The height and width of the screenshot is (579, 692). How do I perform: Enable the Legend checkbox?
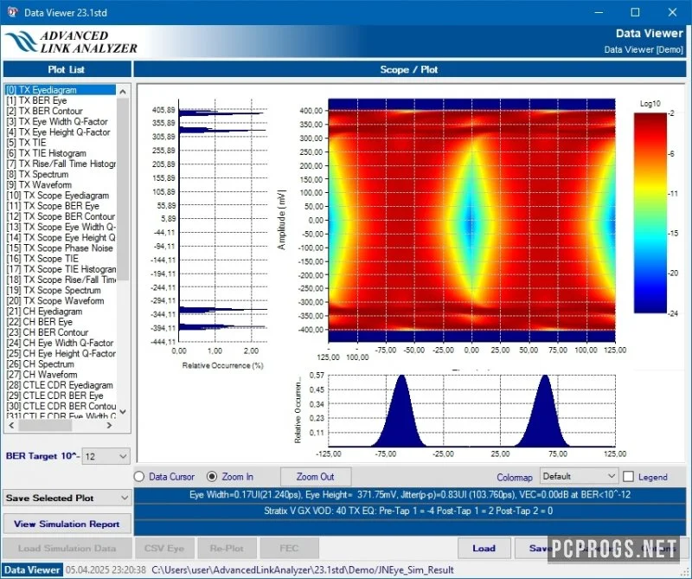(629, 477)
